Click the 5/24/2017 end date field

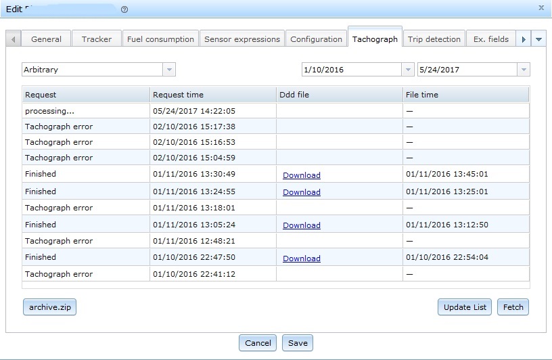[x=467, y=70]
